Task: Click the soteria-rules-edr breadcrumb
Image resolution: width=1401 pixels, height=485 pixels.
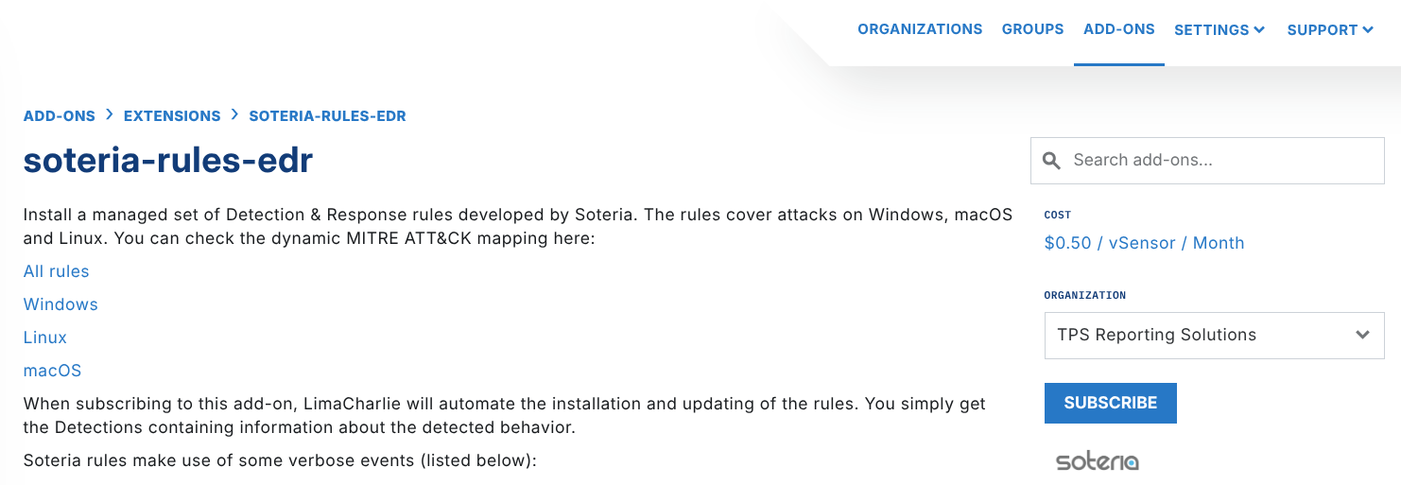Action: pyautogui.click(x=327, y=116)
